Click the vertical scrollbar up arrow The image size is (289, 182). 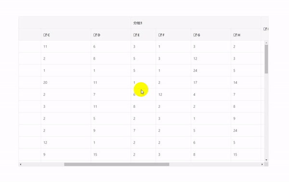[266, 43]
